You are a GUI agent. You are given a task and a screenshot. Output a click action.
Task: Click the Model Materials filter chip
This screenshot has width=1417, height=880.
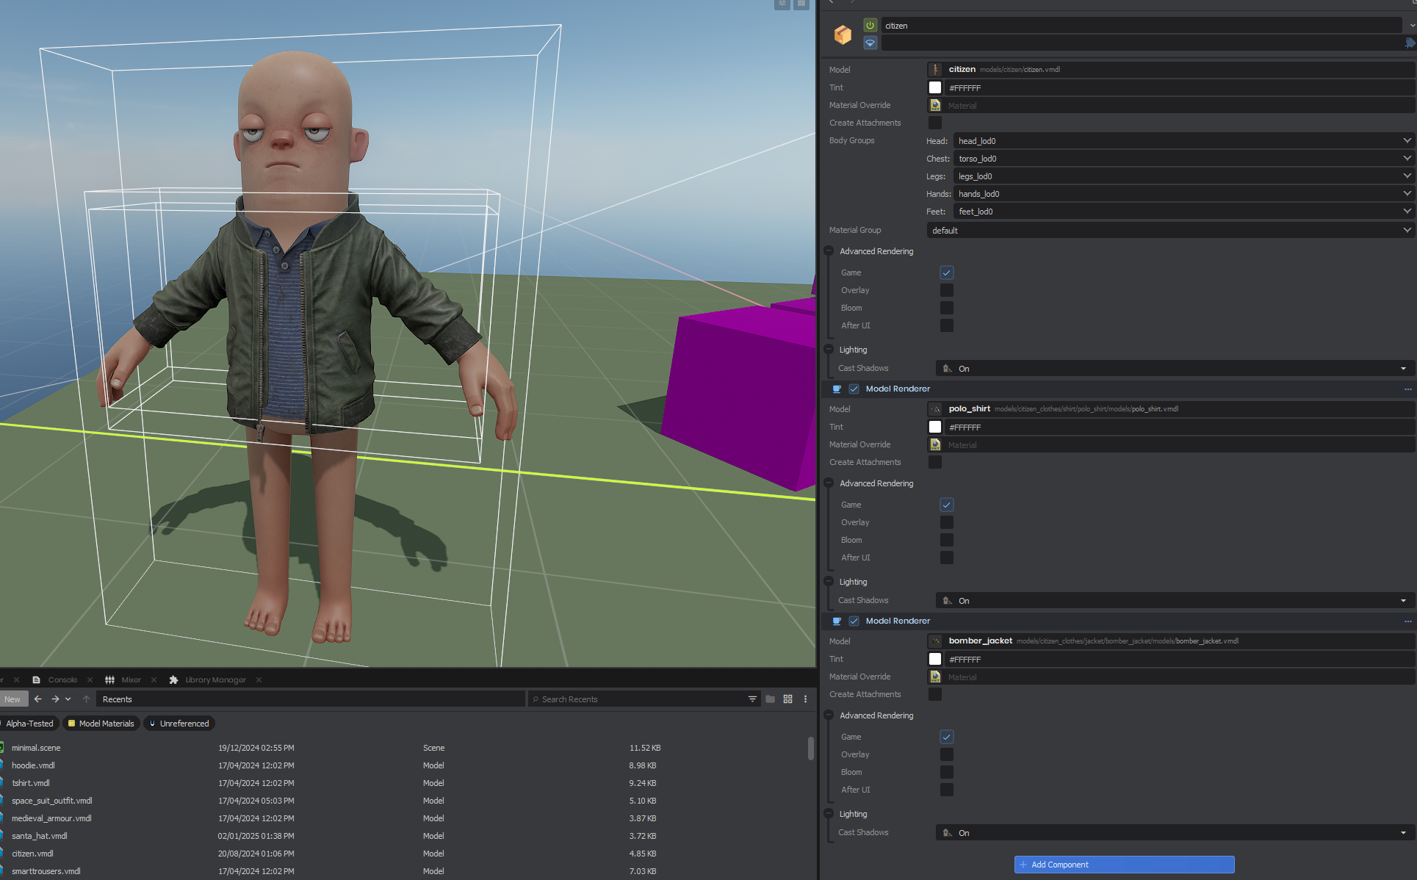pos(101,724)
